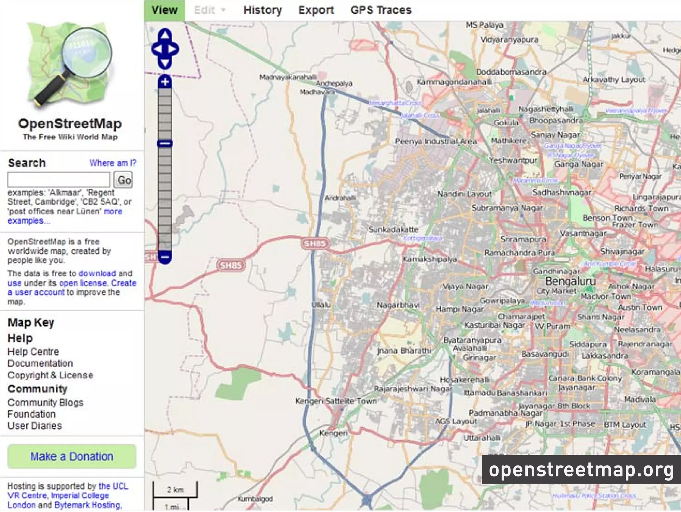Image resolution: width=681 pixels, height=512 pixels.
Task: Click the Andrahalli map label
Action: pos(340,198)
